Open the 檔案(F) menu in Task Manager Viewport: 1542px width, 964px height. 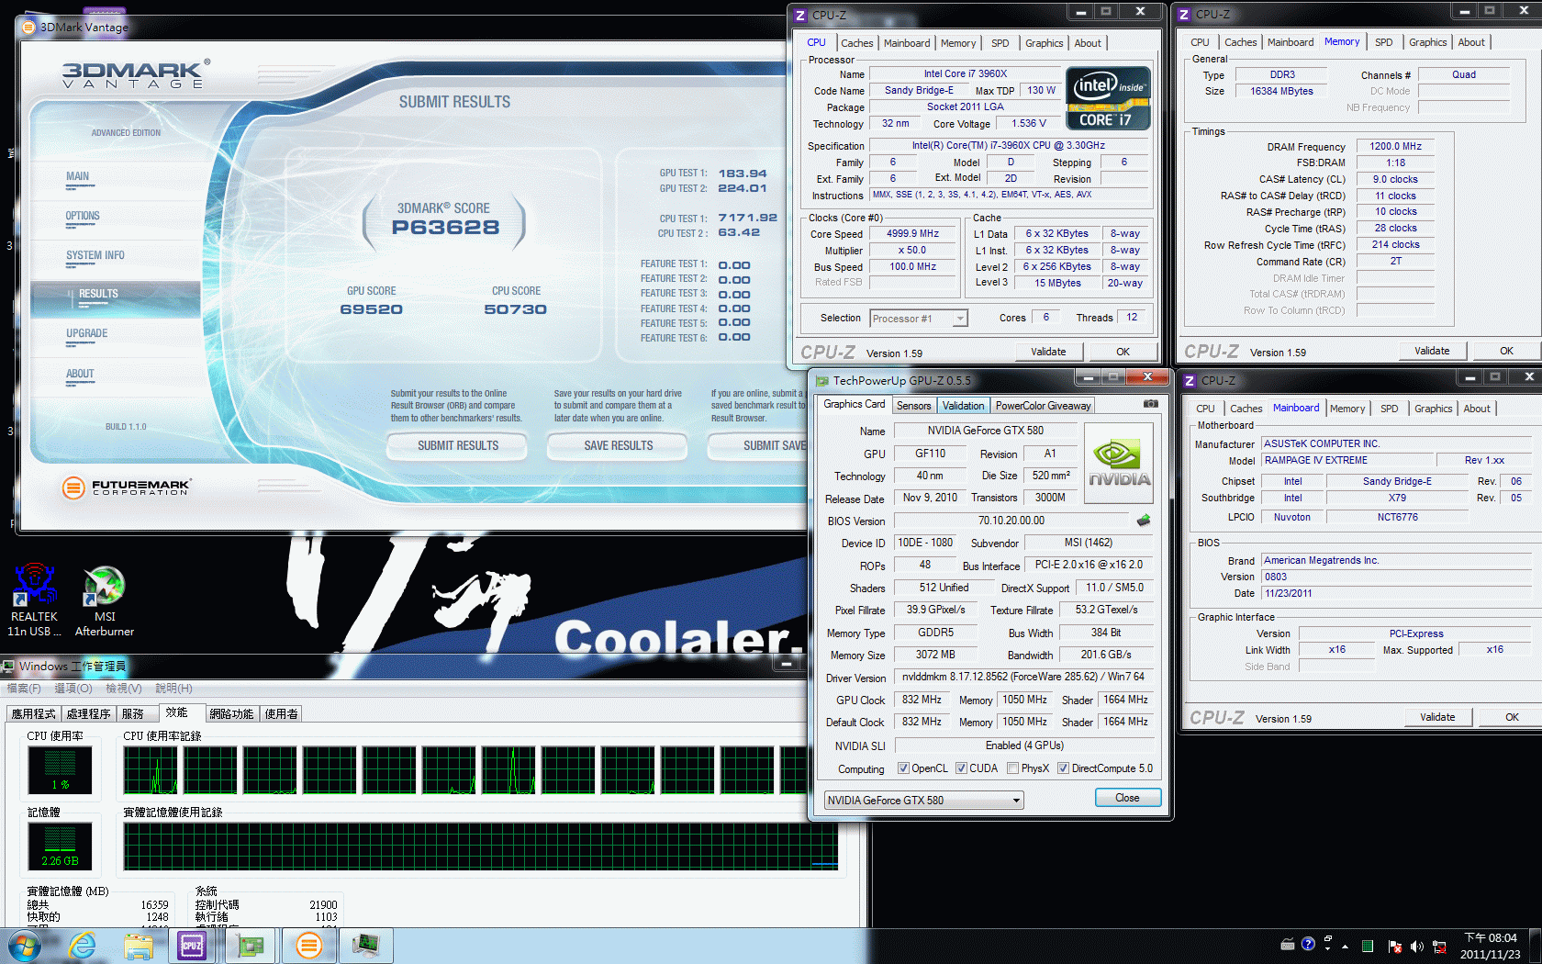pos(25,688)
